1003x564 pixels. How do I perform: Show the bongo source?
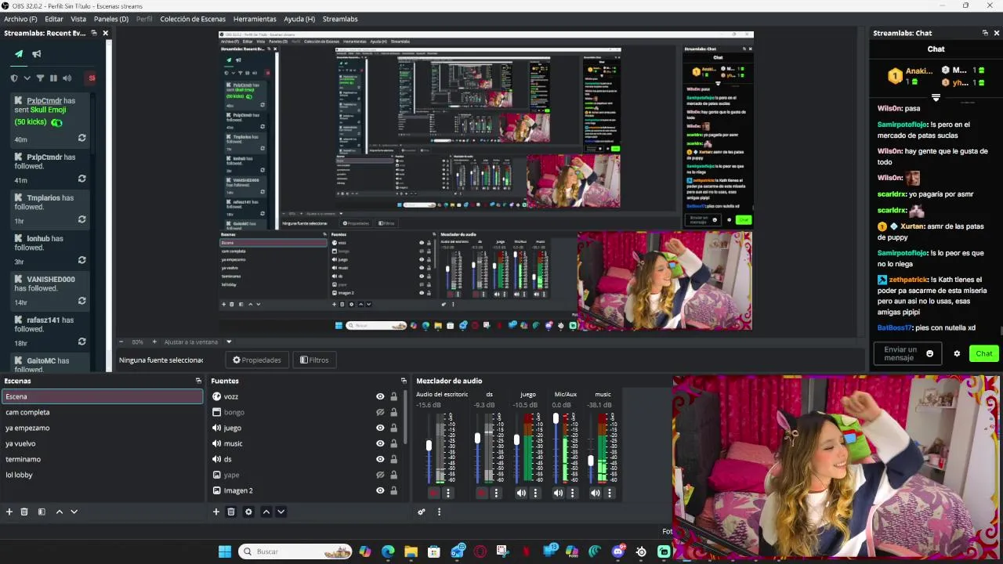(x=380, y=412)
